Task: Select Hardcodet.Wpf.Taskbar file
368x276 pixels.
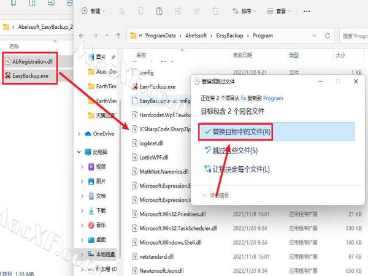Action: 162,115
